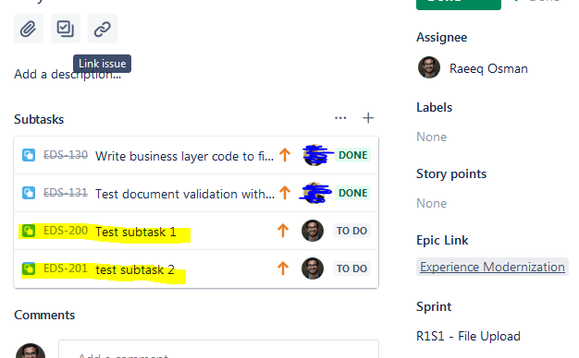
Task: Select 'test subtask 2' summary text
Action: click(135, 269)
